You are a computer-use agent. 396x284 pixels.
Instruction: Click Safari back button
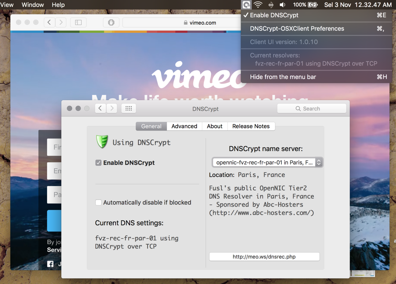pyautogui.click(x=49, y=22)
